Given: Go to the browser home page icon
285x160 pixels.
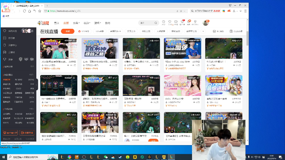Looking at the screenshot, I should 30,11.
